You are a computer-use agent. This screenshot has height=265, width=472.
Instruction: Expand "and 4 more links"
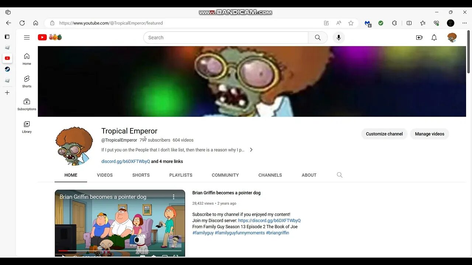167,161
